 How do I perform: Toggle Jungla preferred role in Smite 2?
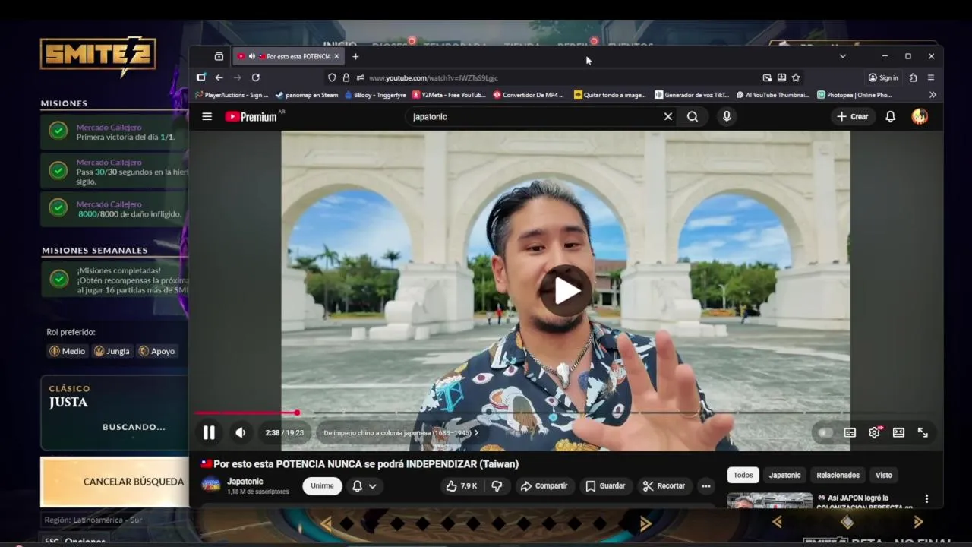112,351
